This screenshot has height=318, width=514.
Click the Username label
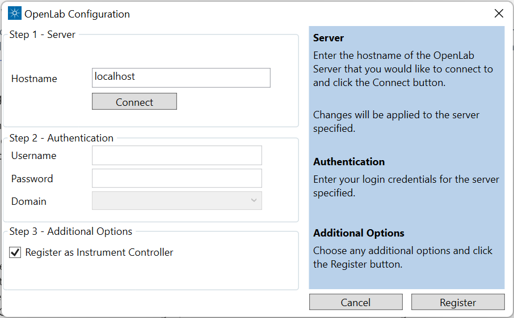tap(34, 156)
